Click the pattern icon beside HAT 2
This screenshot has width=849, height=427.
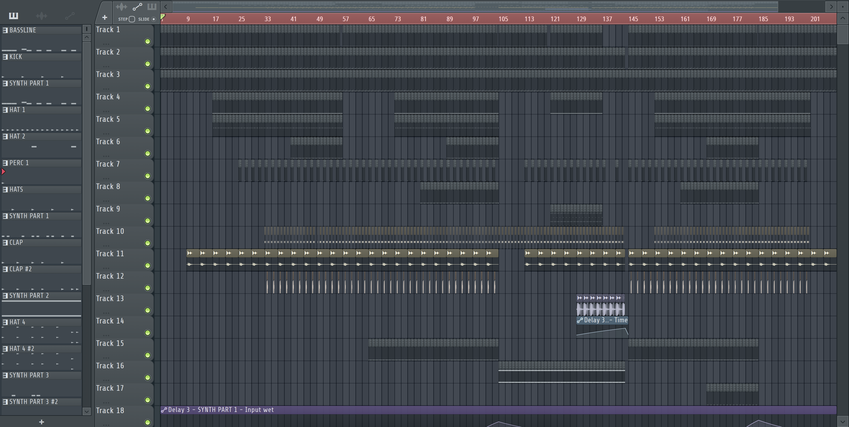(x=5, y=137)
